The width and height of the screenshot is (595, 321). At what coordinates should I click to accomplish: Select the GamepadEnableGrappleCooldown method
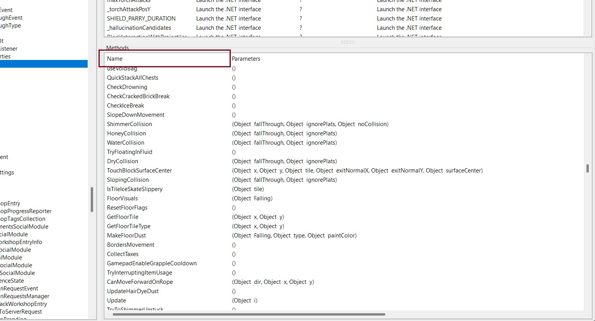click(152, 263)
